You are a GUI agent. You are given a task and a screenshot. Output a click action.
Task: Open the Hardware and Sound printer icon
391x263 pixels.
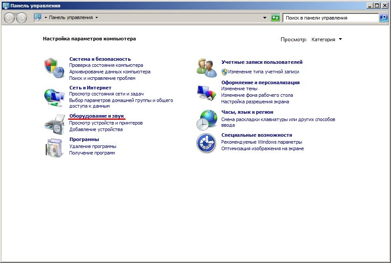[55, 125]
